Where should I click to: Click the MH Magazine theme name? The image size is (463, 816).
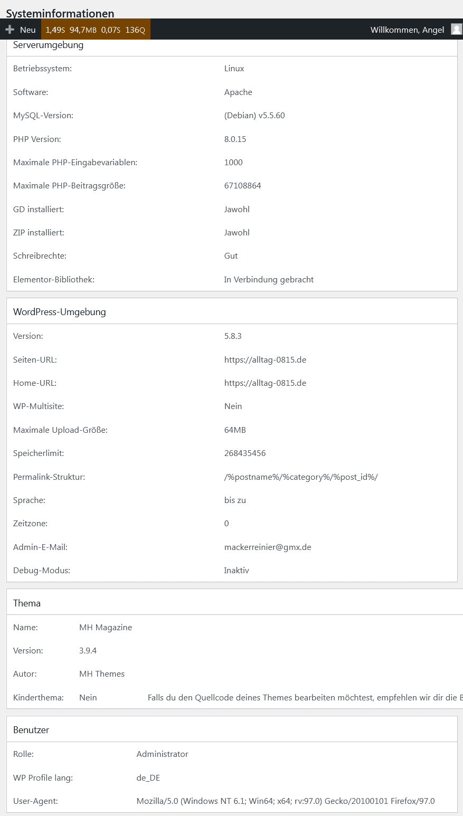[106, 628]
